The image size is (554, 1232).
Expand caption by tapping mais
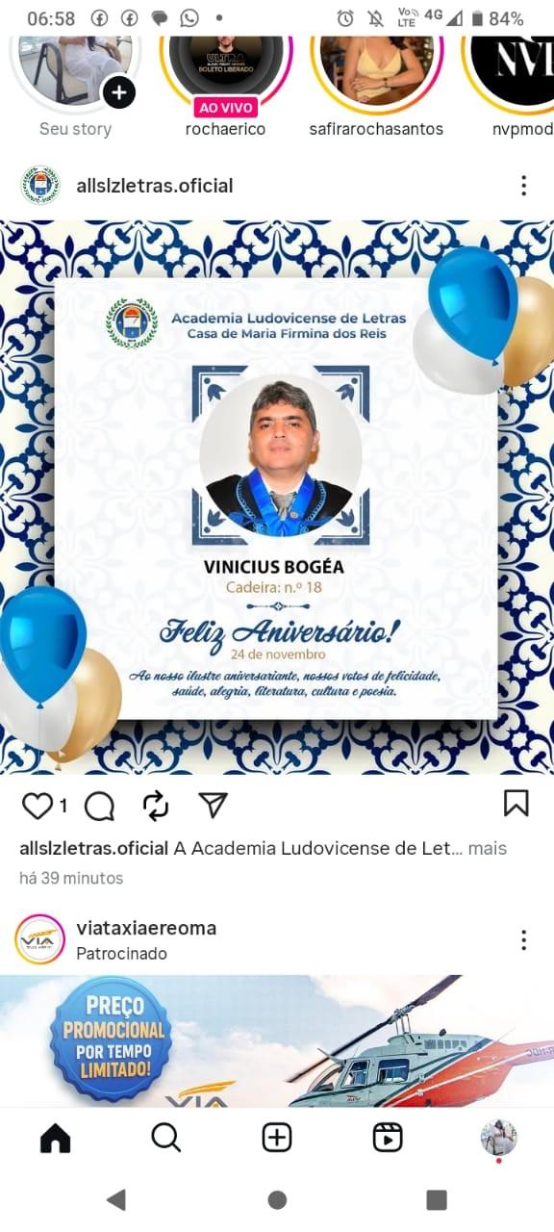488,848
